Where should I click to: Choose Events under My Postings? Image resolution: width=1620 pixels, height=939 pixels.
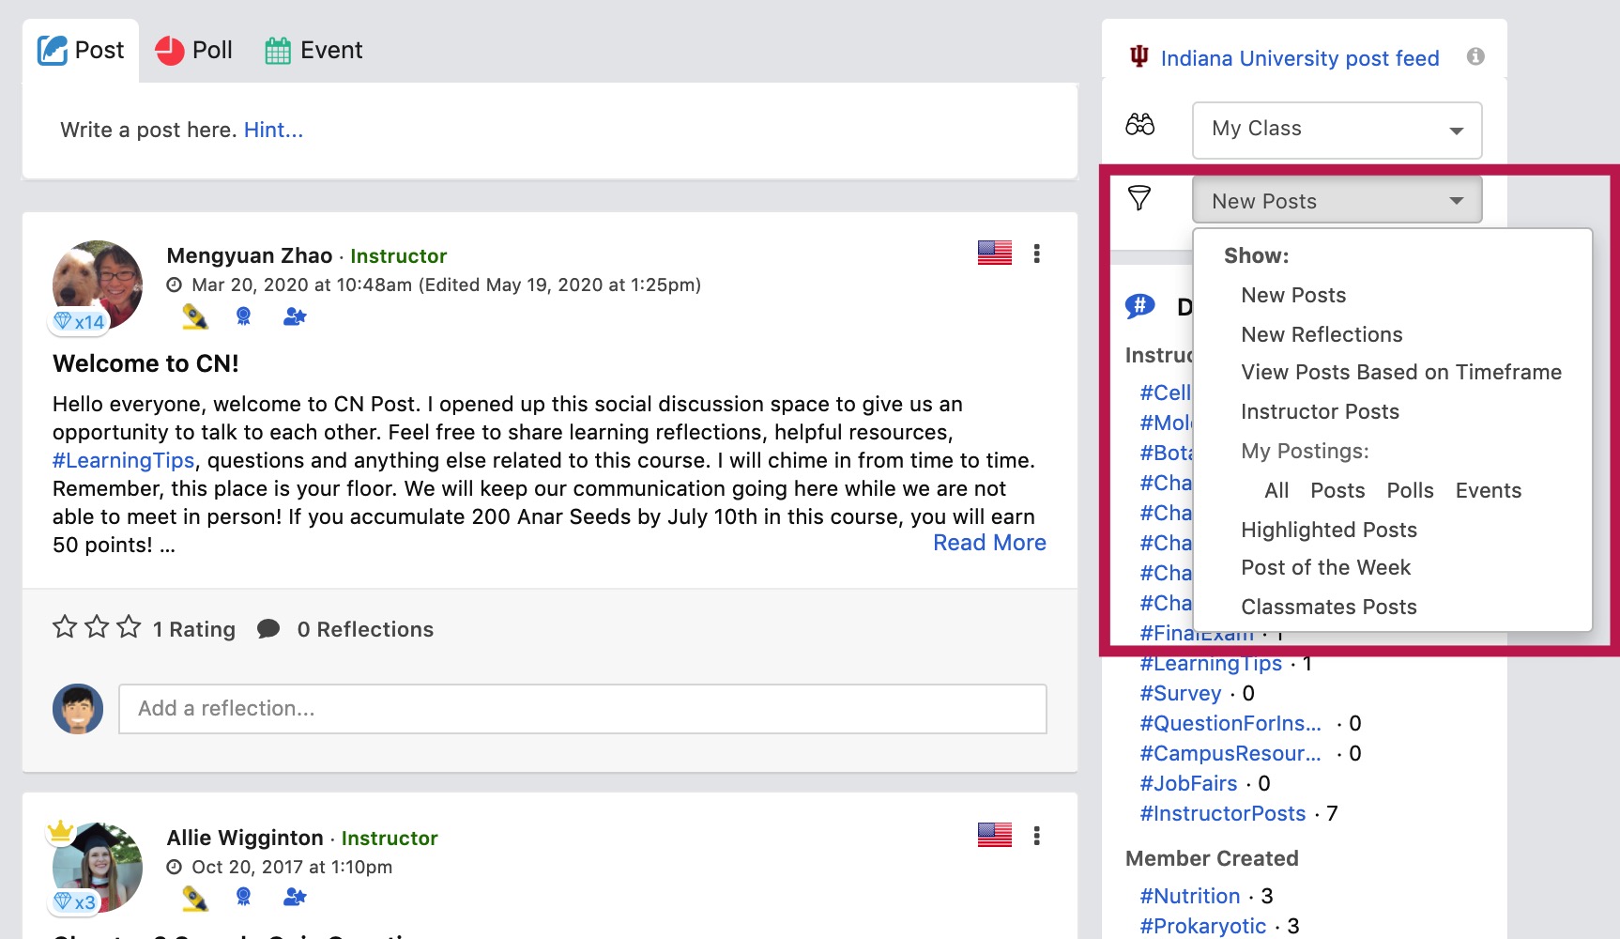click(1488, 491)
